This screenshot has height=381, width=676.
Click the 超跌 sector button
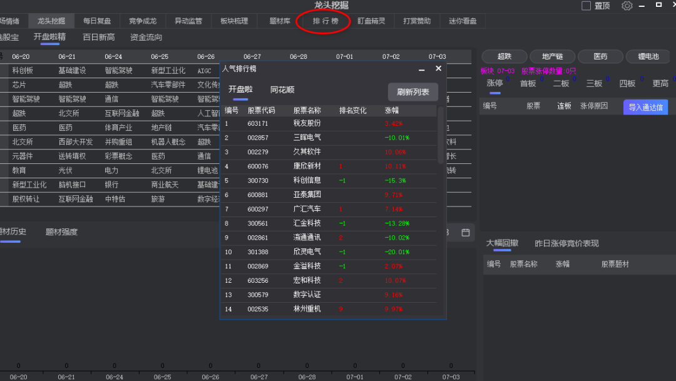click(504, 56)
